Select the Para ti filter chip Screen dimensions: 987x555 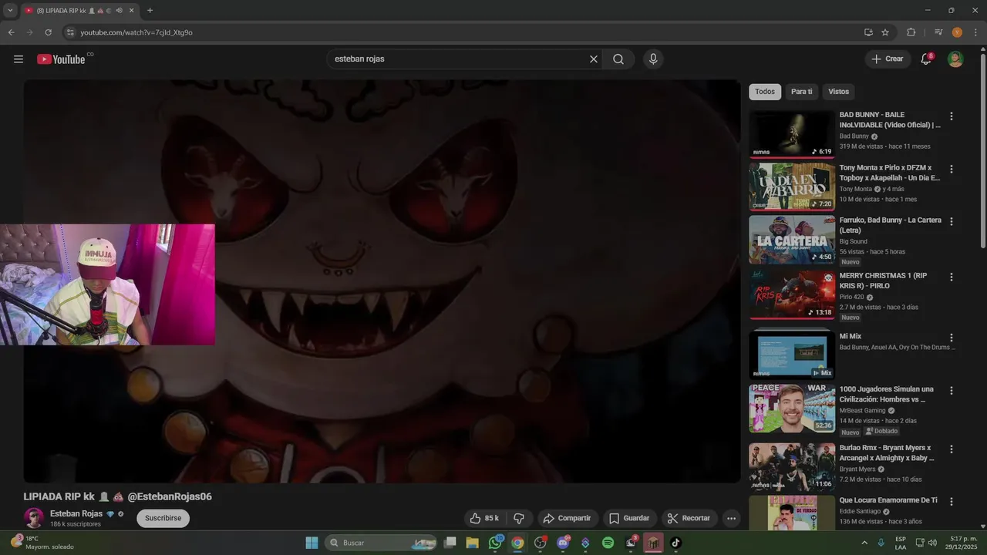click(802, 92)
